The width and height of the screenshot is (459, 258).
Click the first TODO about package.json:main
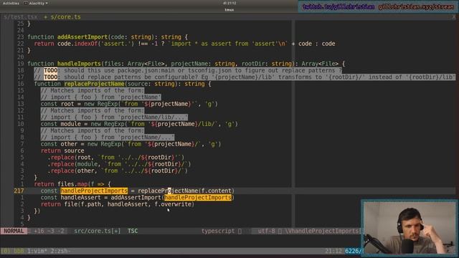tap(188, 70)
